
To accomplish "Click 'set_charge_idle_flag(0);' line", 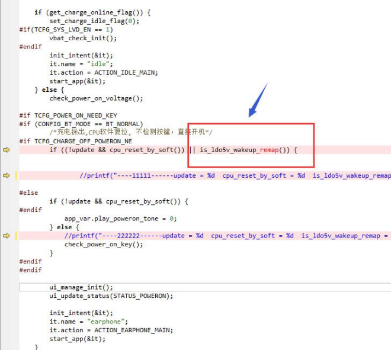I will [x=94, y=21].
